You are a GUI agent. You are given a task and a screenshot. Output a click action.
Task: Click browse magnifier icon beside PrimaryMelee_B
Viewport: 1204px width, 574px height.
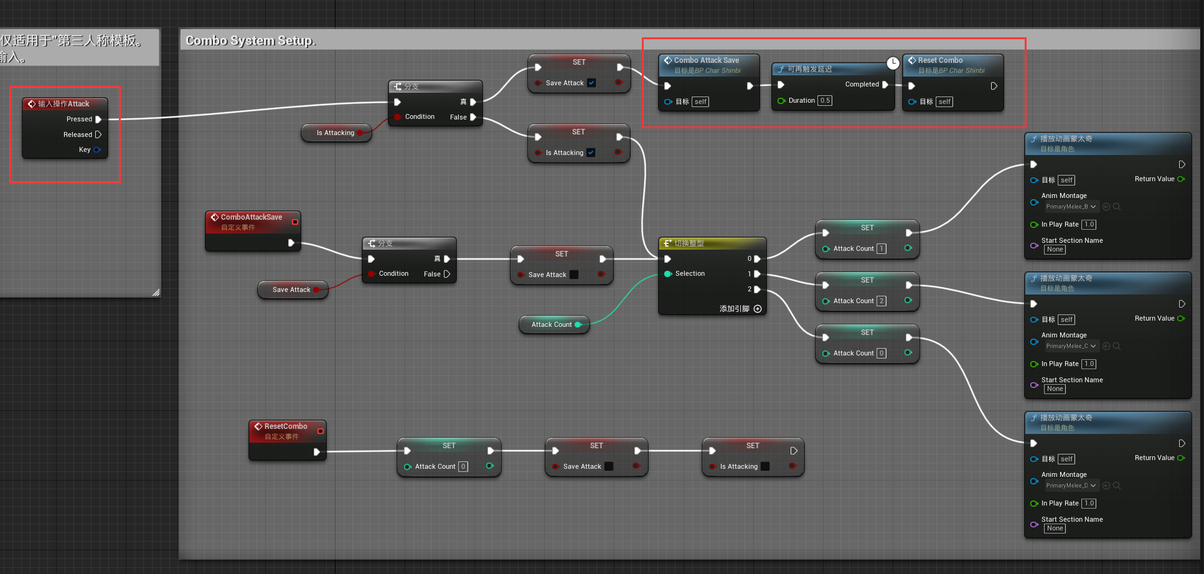coord(1117,207)
